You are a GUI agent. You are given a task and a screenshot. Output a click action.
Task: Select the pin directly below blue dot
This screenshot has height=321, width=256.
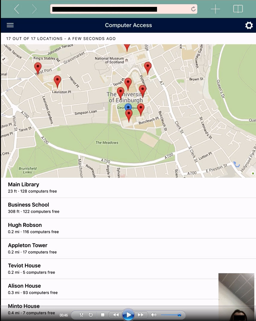click(129, 116)
